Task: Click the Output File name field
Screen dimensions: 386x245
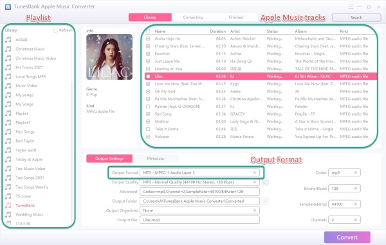Action: 199,220
